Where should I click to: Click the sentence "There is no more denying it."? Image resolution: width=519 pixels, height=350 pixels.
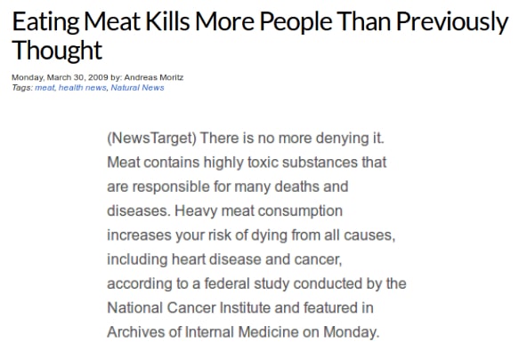pos(292,138)
